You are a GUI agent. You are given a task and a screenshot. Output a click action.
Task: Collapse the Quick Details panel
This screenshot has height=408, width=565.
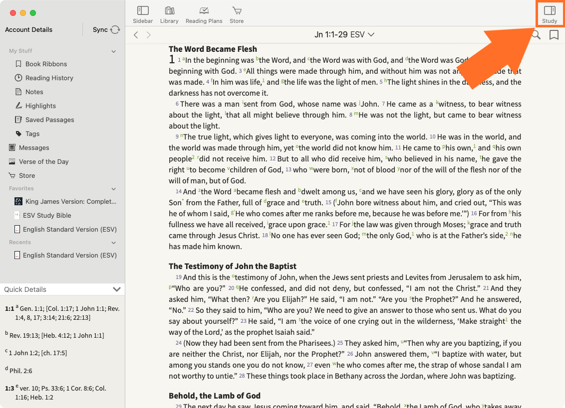(x=116, y=289)
